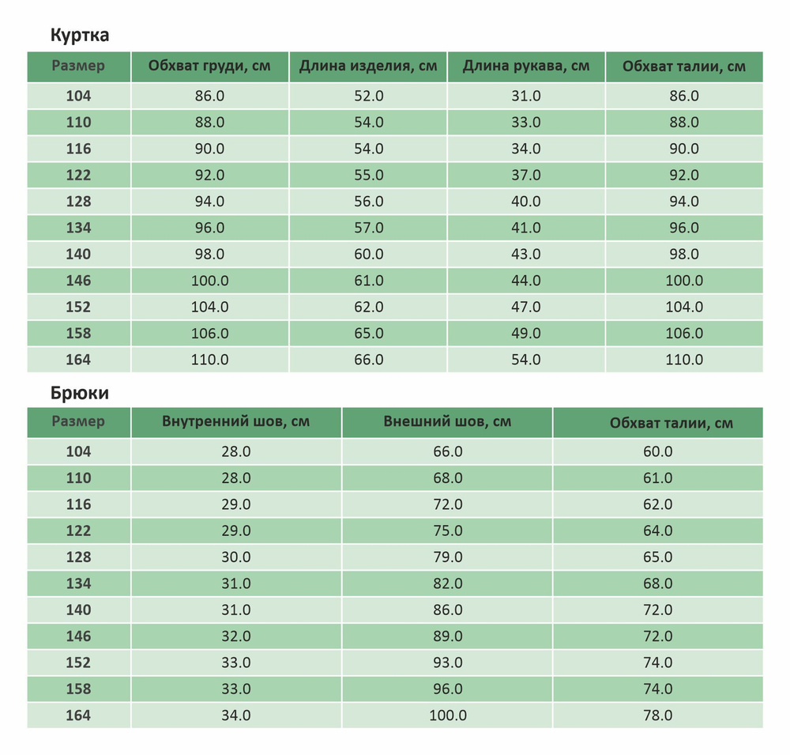The height and width of the screenshot is (755, 790).
Task: Click the Длина изделия column header
Action: point(368,66)
